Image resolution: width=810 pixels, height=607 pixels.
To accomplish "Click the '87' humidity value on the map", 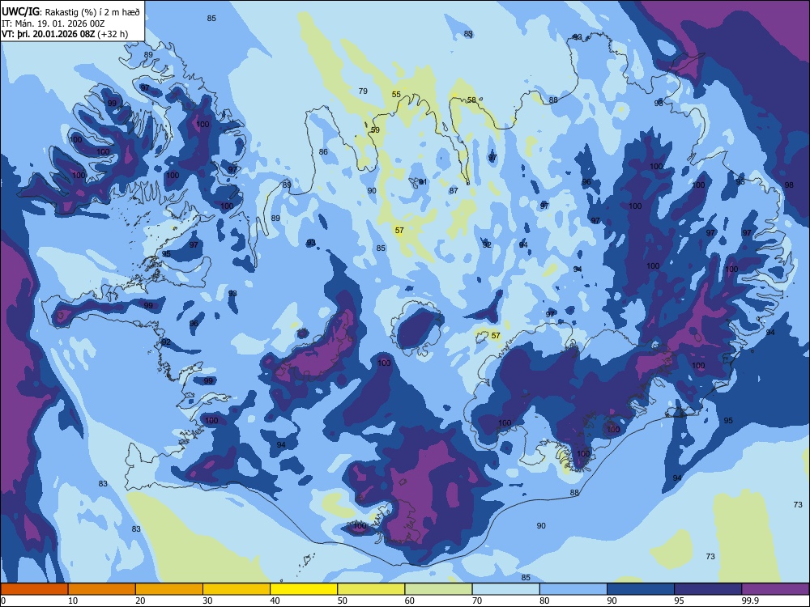I will click(454, 190).
